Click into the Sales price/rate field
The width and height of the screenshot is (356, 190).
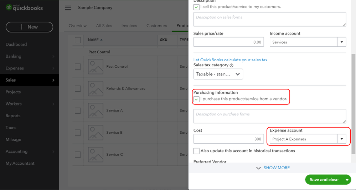click(x=229, y=42)
